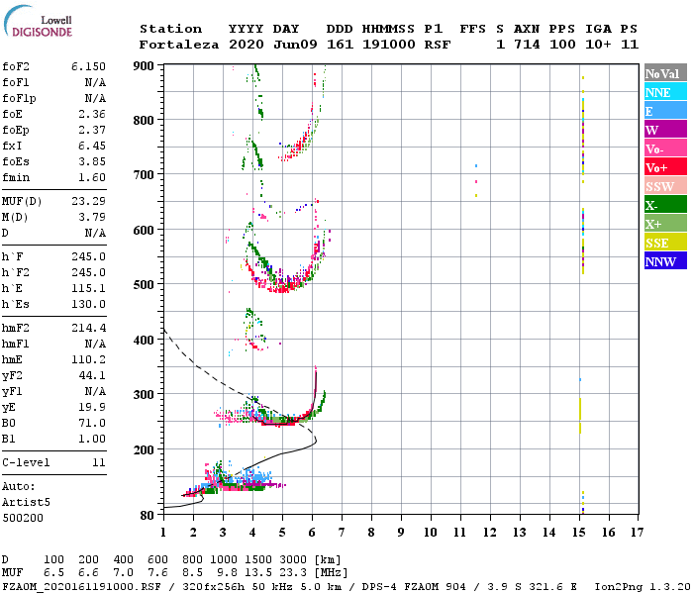This screenshot has width=693, height=594.
Task: Click the 500 km height axis label
Action: tap(144, 285)
